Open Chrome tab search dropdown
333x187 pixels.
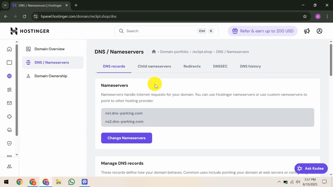point(5,5)
